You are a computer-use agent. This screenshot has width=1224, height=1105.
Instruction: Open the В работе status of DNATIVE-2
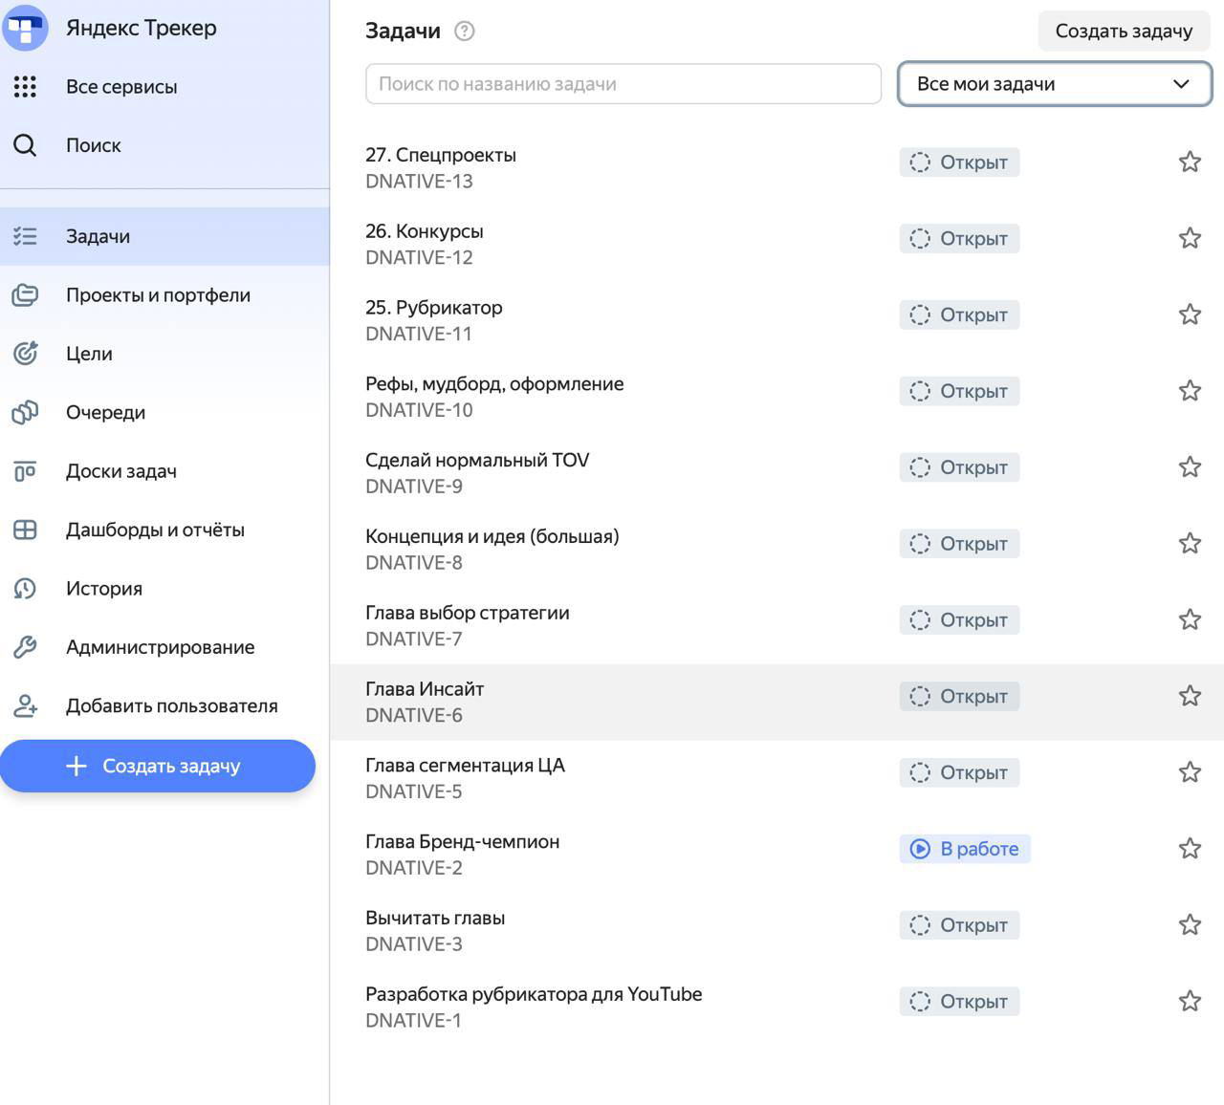click(964, 849)
